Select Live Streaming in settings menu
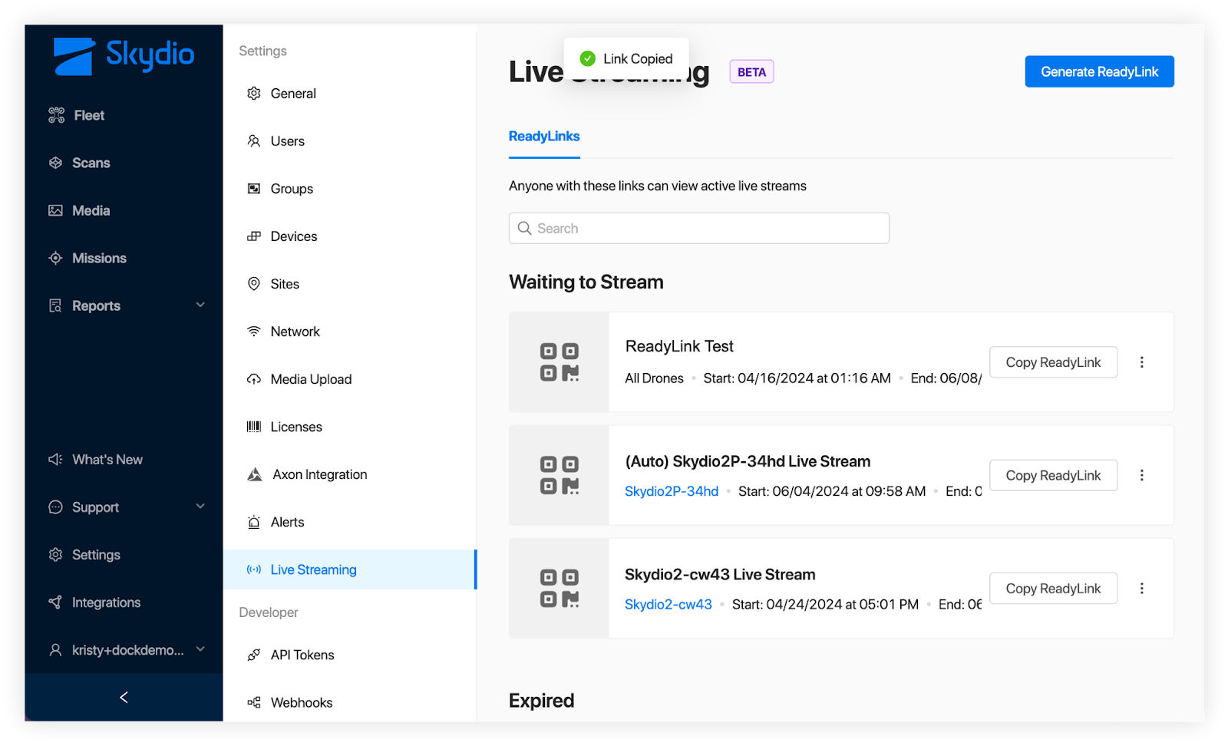The height and width of the screenshot is (746, 1228). coord(313,569)
